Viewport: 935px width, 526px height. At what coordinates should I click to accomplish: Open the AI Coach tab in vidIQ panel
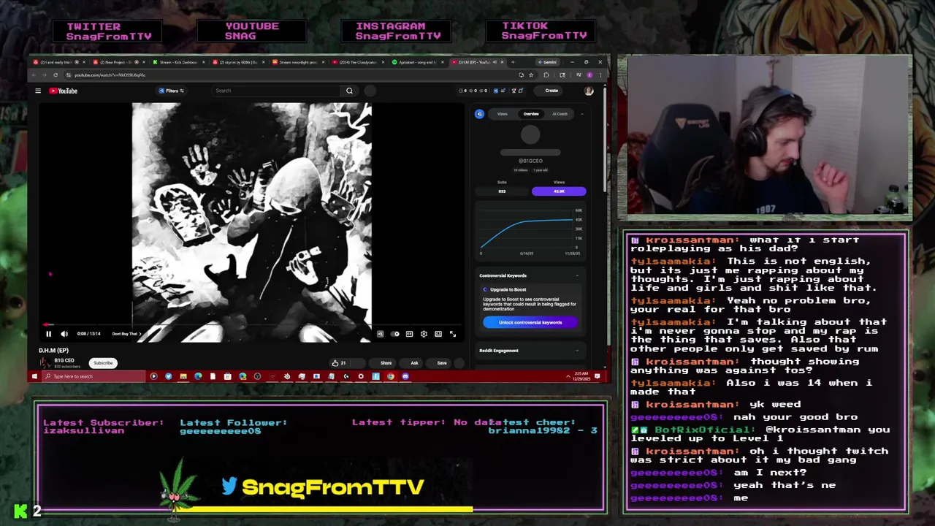click(560, 114)
